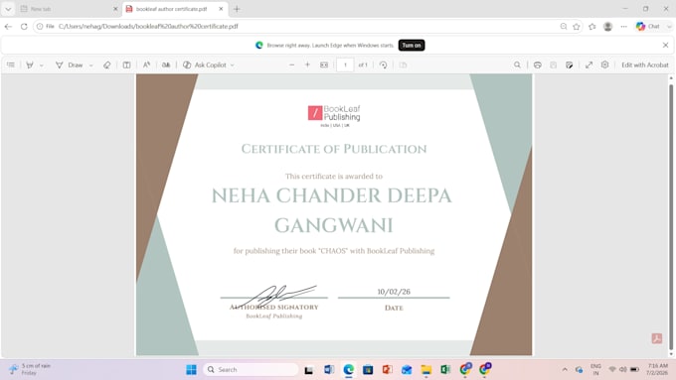Open PDF search magnifier in toolbar
The width and height of the screenshot is (676, 380).
click(x=517, y=64)
